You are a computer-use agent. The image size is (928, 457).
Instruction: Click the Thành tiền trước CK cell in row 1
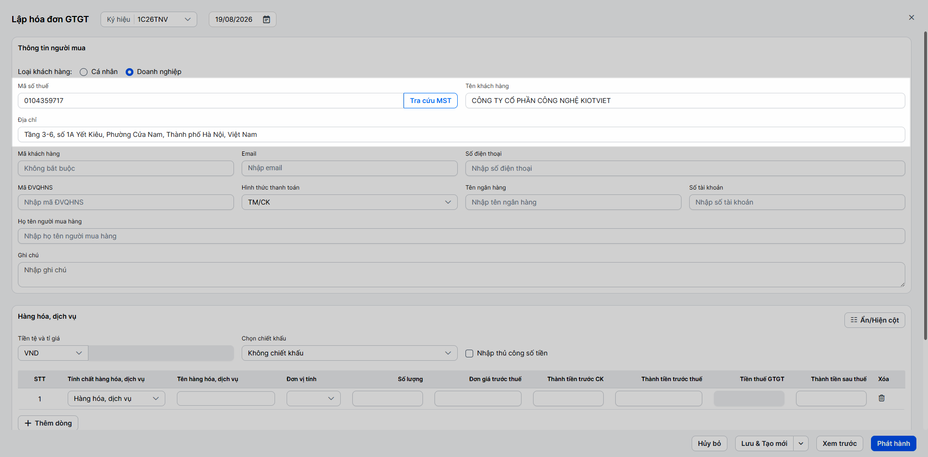coord(568,398)
